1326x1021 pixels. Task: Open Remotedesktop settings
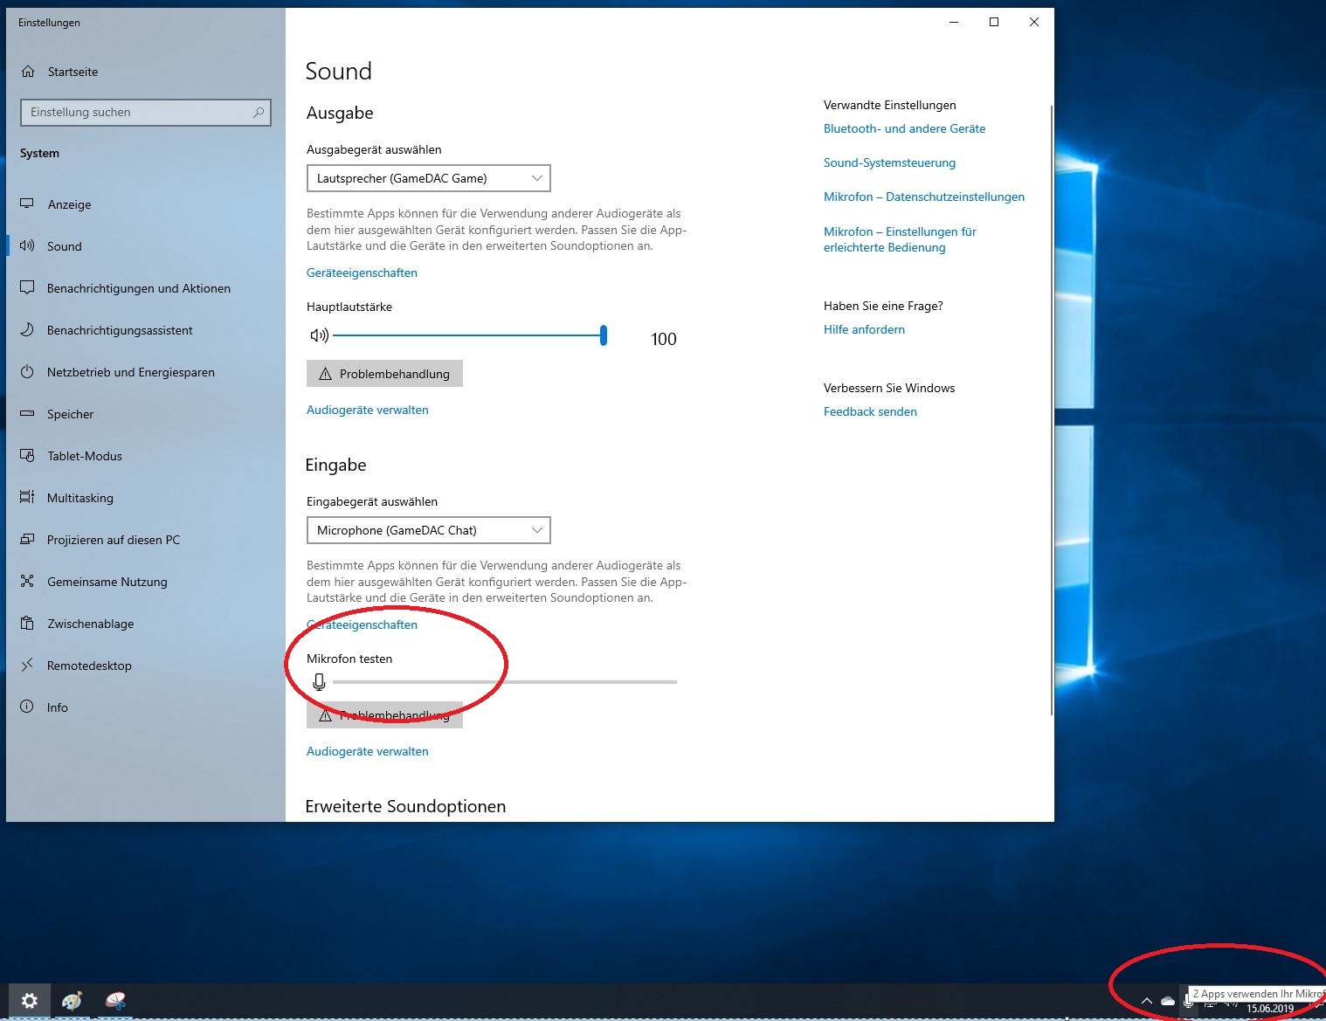coord(146,666)
